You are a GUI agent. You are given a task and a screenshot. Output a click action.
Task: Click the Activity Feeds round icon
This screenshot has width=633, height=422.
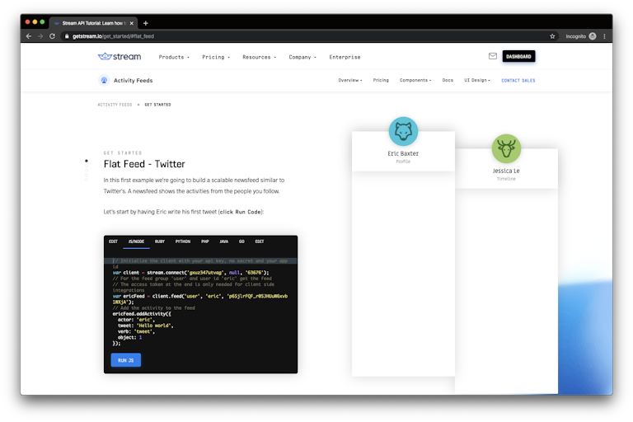click(104, 81)
